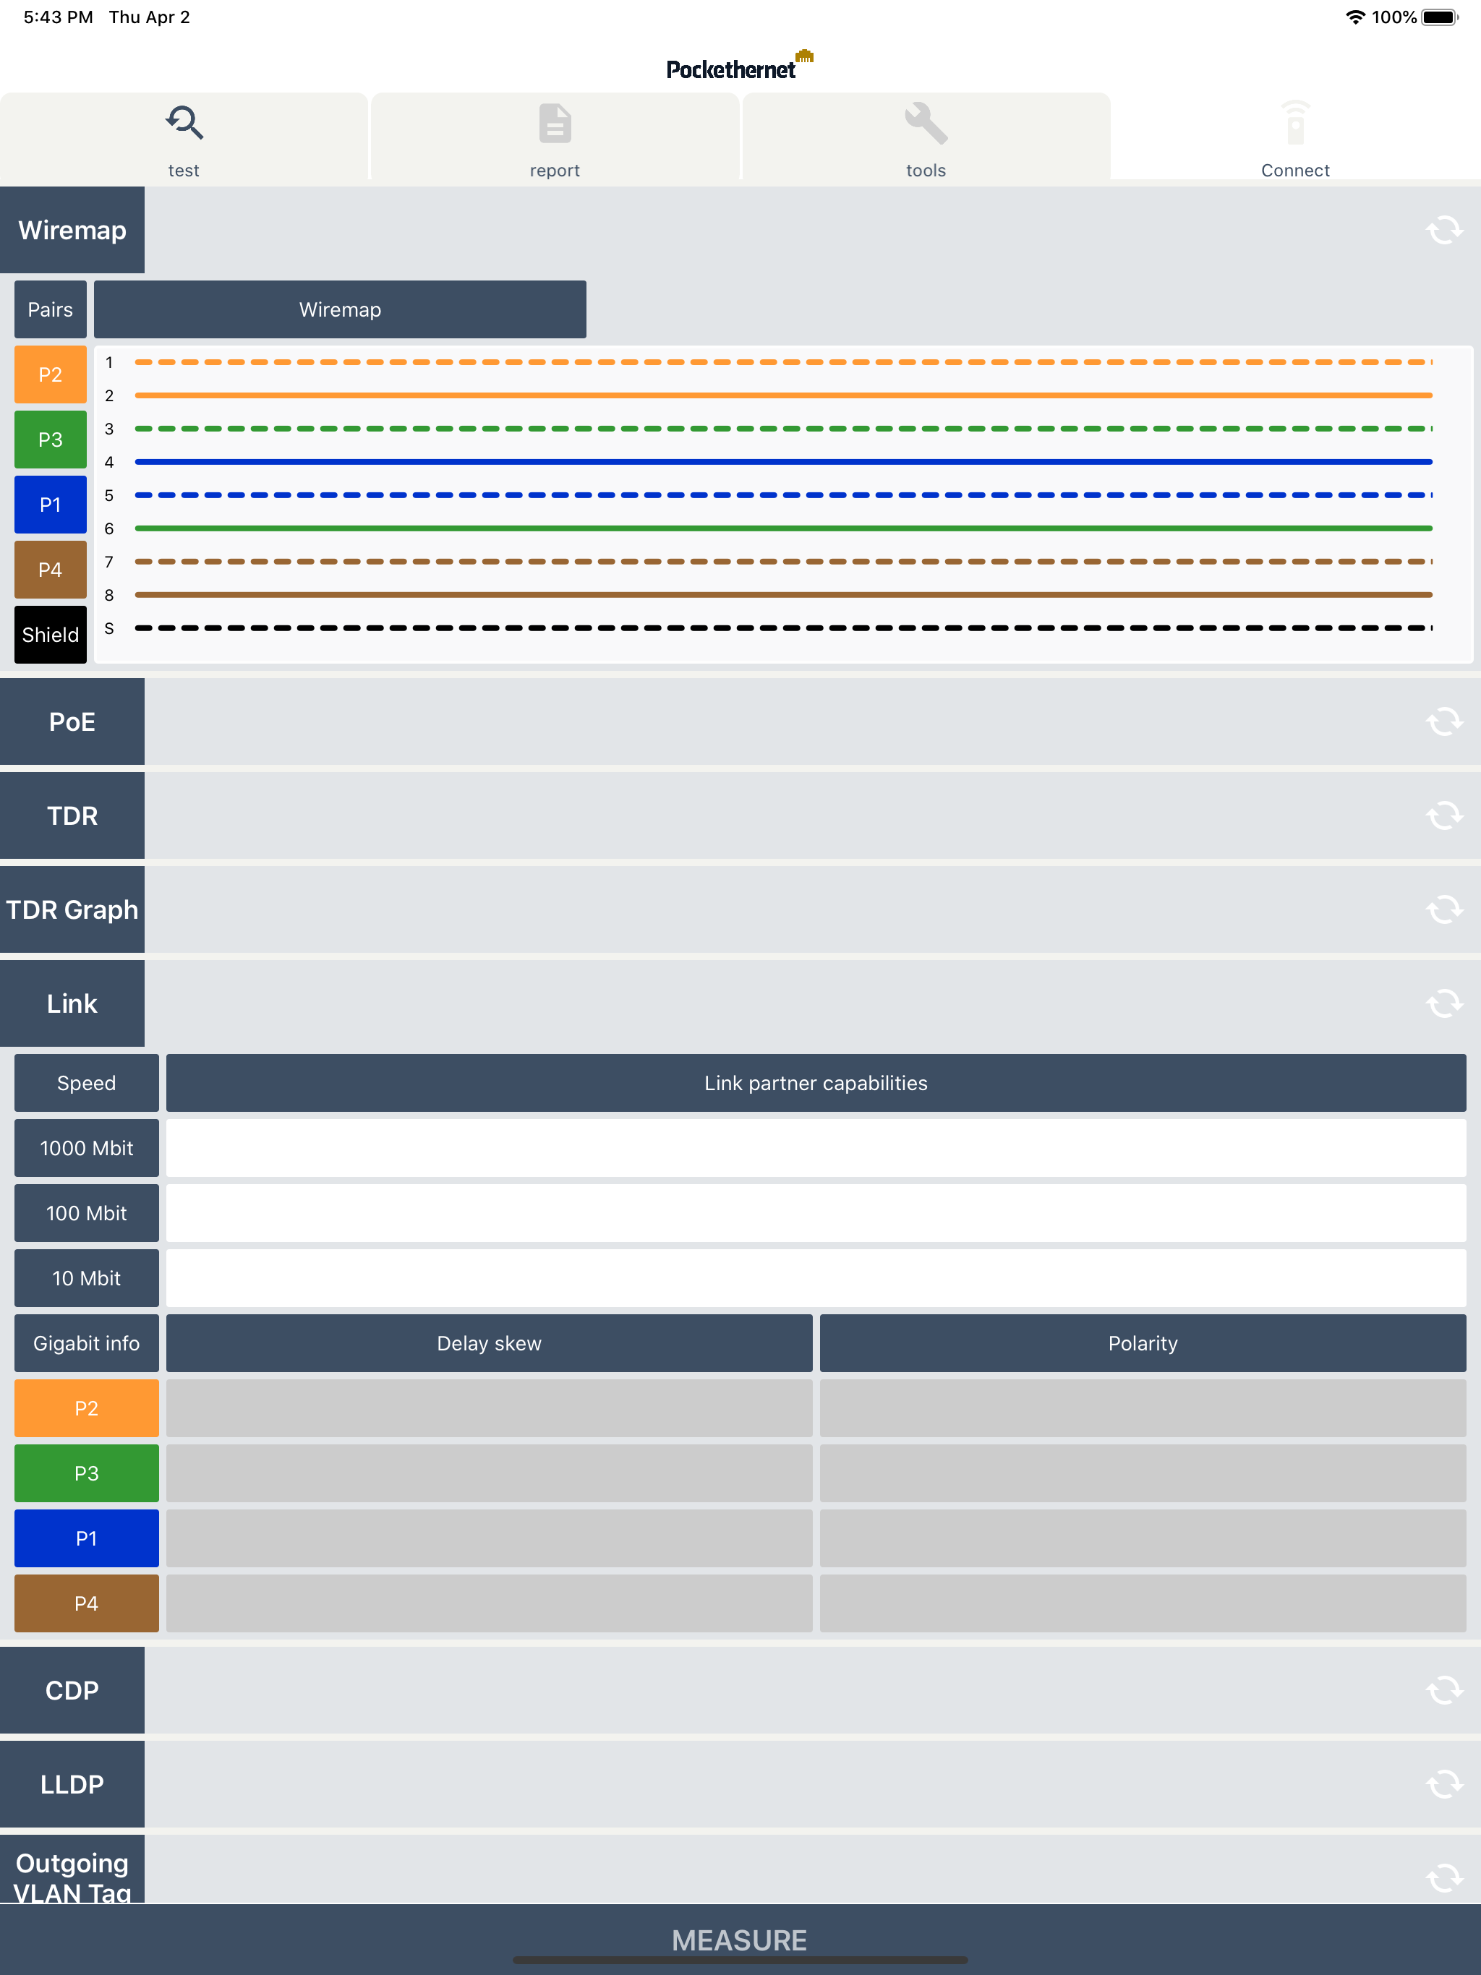Image resolution: width=1481 pixels, height=1975 pixels.
Task: Refresh the LLDP section
Action: [x=1443, y=1784]
